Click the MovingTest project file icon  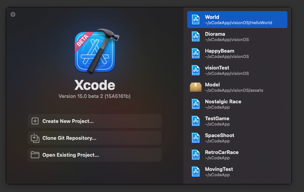(196, 172)
